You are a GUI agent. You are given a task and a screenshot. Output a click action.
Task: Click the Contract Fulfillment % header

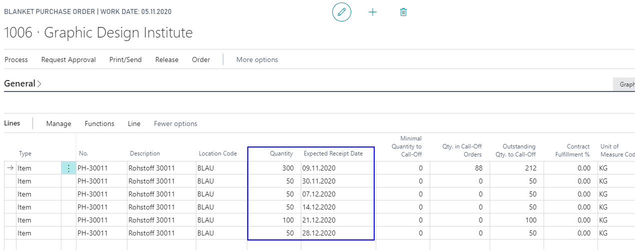(573, 150)
